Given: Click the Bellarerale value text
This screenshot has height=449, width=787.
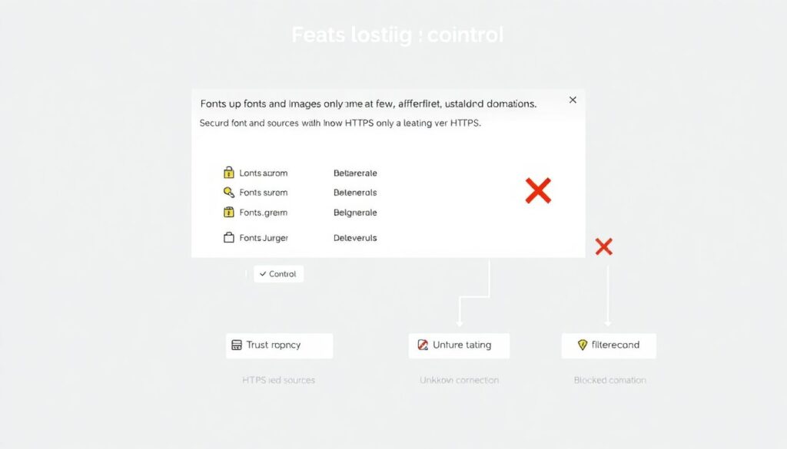Looking at the screenshot, I should pos(355,173).
